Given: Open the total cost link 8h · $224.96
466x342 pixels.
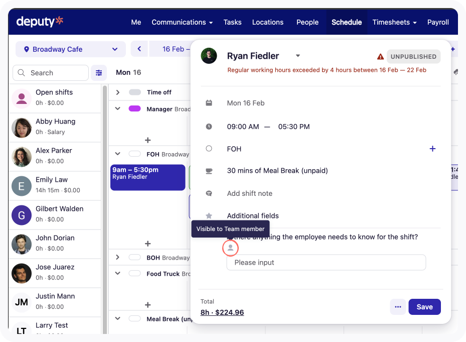Looking at the screenshot, I should click(x=222, y=312).
